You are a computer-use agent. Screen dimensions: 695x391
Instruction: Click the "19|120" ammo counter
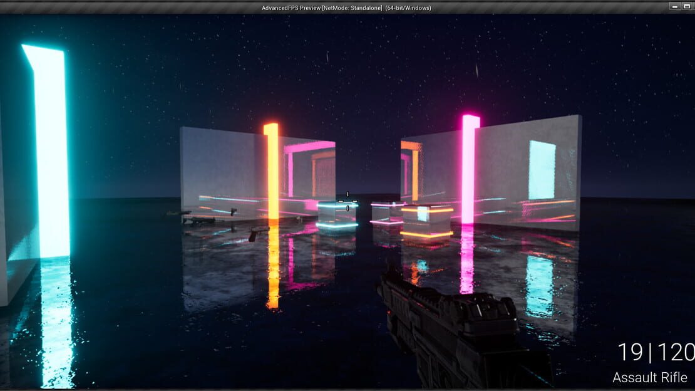point(656,352)
